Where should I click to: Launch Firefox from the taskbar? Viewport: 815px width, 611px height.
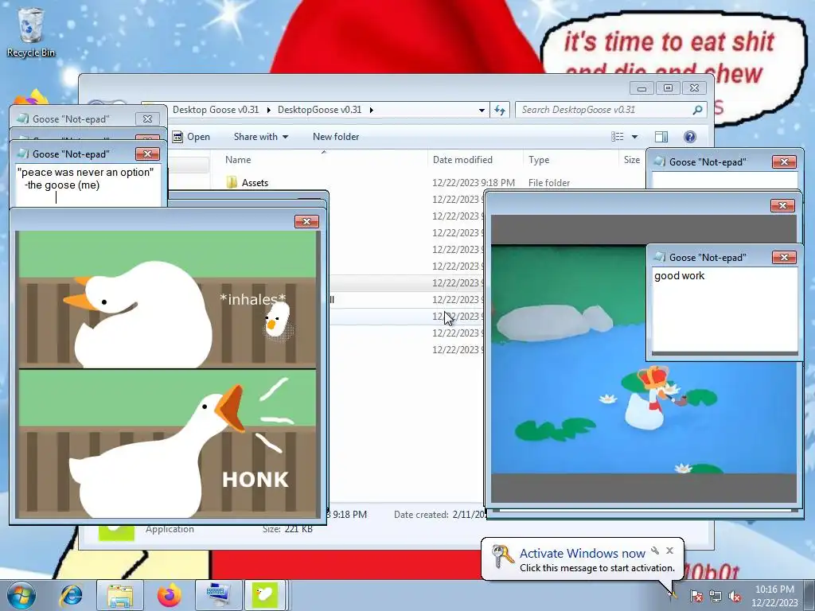(x=169, y=595)
